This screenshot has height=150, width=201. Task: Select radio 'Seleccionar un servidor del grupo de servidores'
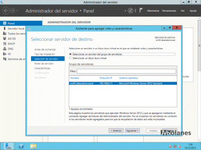point(70,54)
